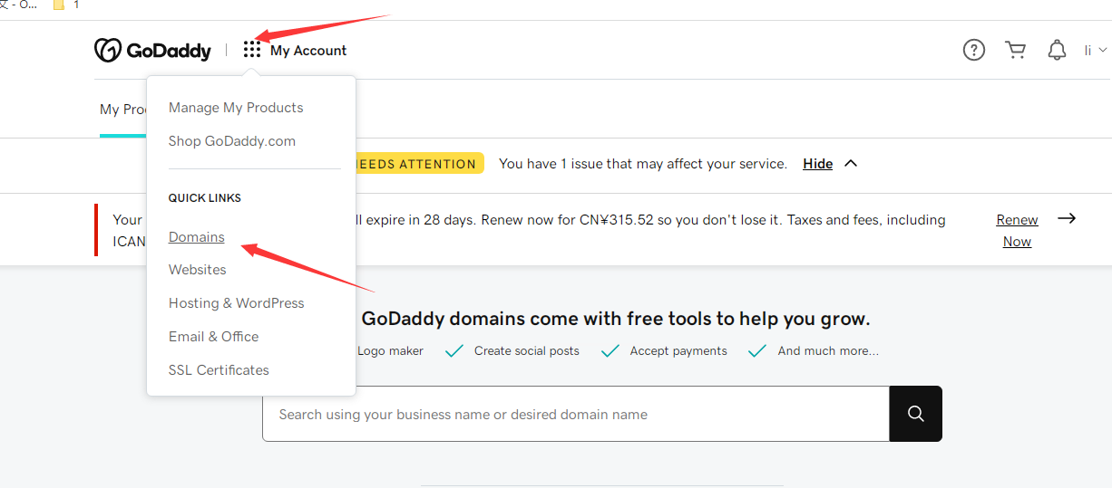Go to Websites quick link

(x=198, y=270)
